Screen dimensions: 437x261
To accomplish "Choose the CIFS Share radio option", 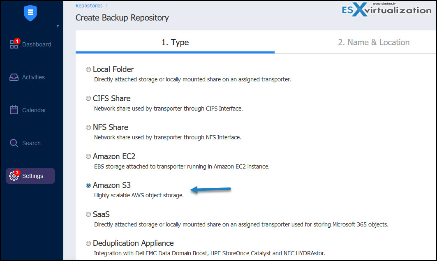I will (88, 99).
